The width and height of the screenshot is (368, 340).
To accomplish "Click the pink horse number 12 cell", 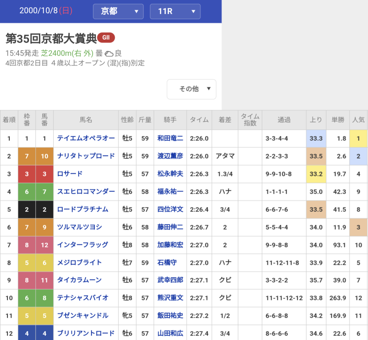I will click(x=44, y=245).
